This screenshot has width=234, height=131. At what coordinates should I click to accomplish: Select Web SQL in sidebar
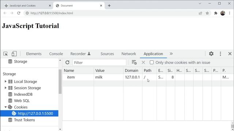pos(22,101)
